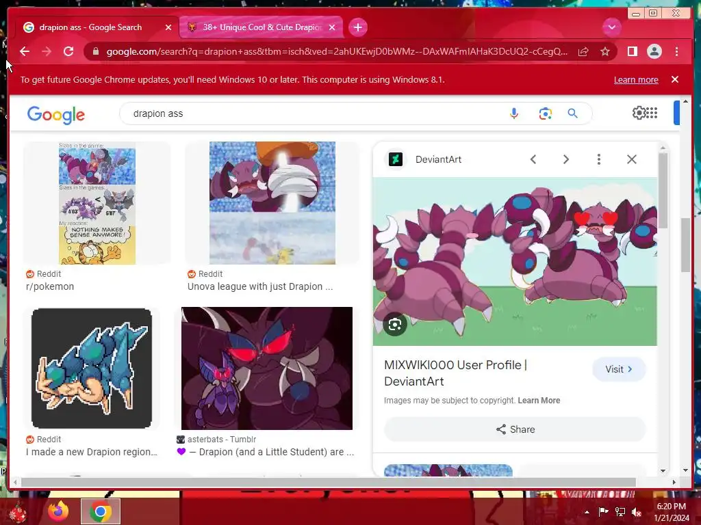Open the preview panel three-dot options
701x525 pixels.
pos(598,159)
